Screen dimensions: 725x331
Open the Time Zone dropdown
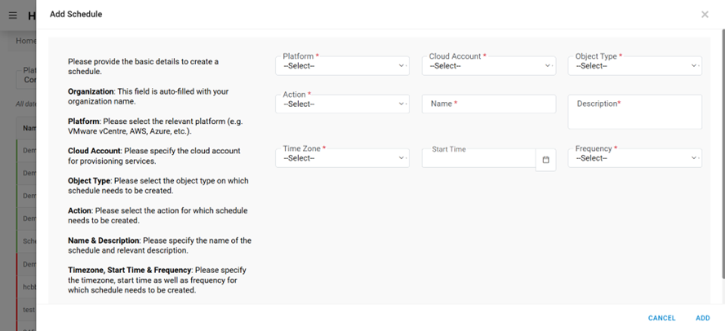click(x=342, y=158)
